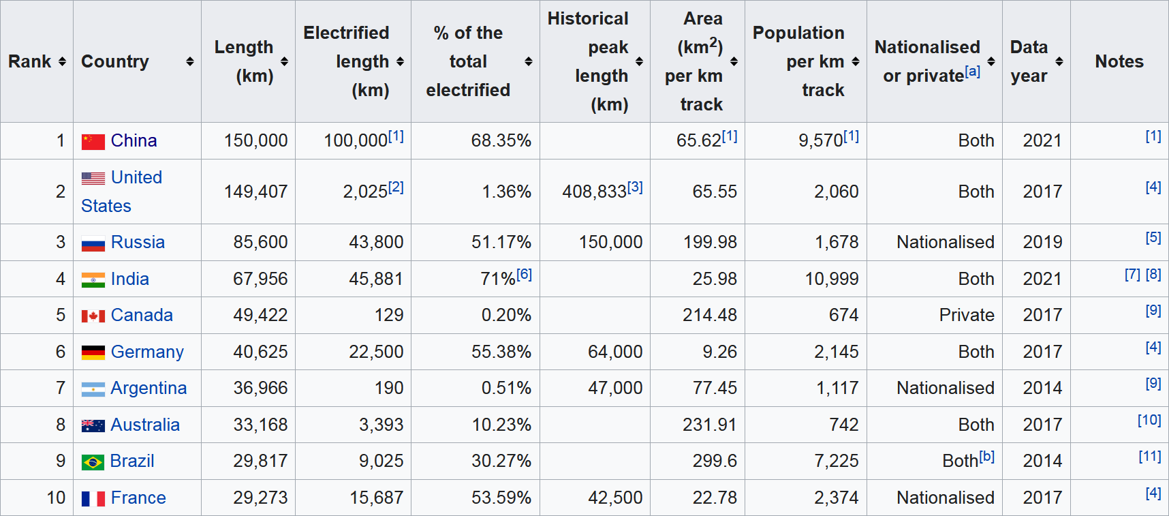
Task: Follow footnote [2] beside United States 2,025
Action: [396, 187]
